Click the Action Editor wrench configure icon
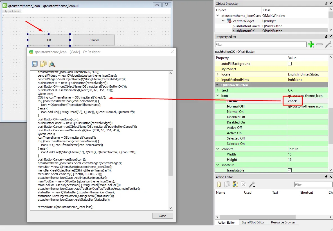The width and height of the screenshot is (333, 231). point(252,184)
